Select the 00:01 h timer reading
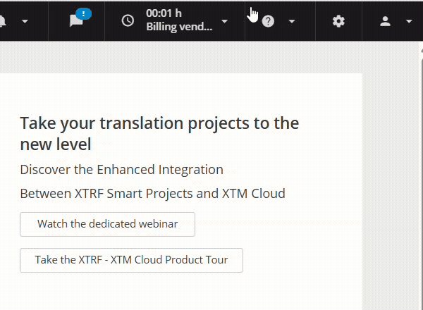Viewport: 423px width, 310px height. point(164,13)
